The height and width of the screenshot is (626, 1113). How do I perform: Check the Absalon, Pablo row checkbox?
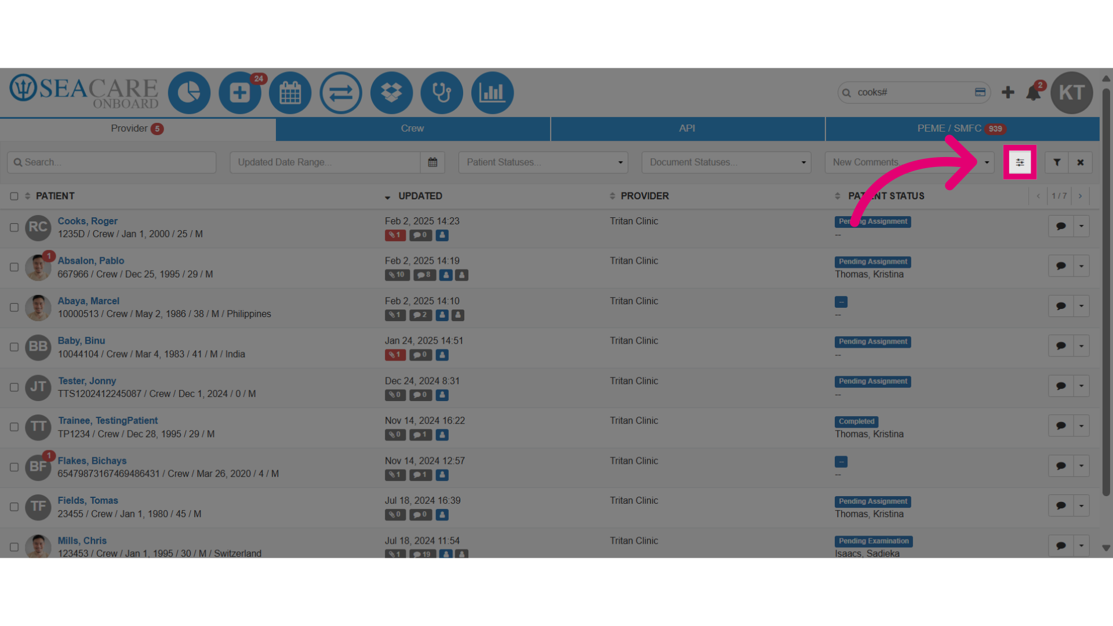(x=14, y=267)
